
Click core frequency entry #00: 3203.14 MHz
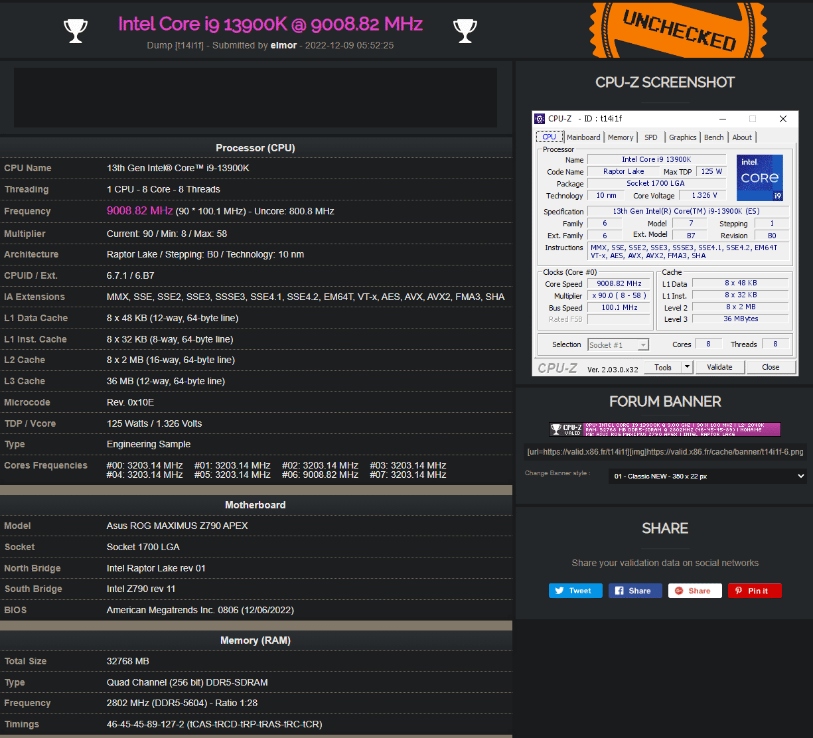pyautogui.click(x=145, y=466)
